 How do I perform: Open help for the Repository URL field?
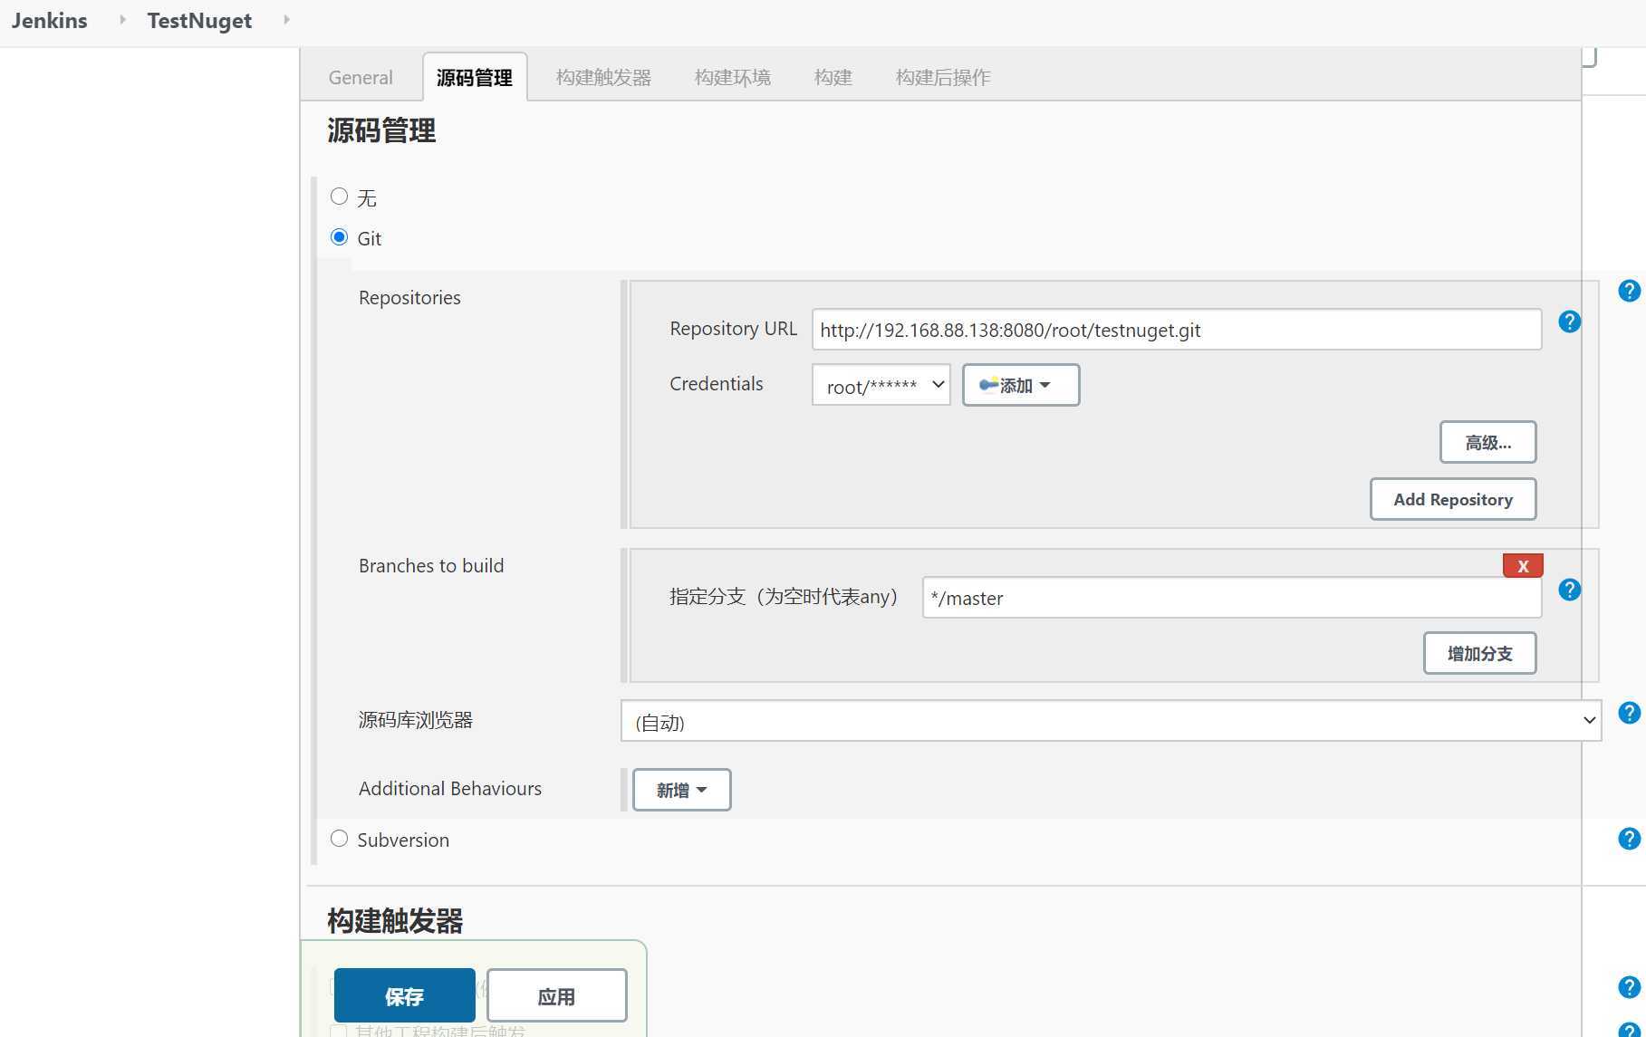tap(1569, 322)
